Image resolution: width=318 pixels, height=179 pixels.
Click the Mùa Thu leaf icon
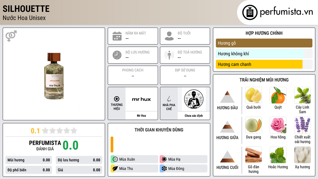coord(115,168)
